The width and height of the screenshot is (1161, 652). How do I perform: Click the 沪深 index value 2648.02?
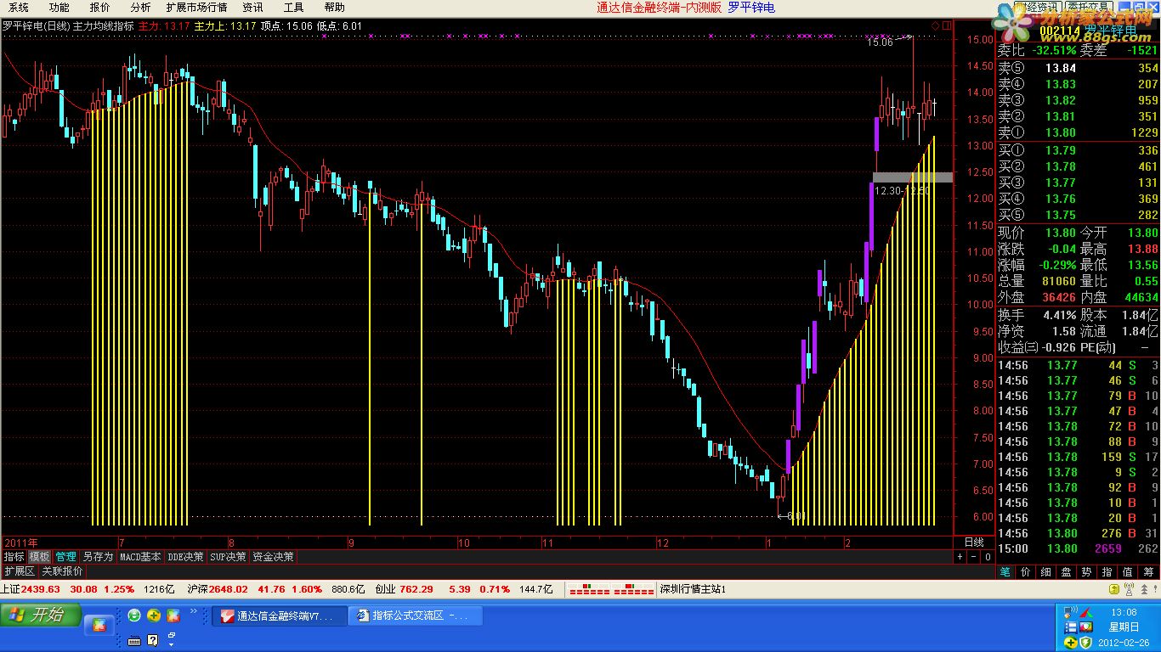(x=229, y=589)
